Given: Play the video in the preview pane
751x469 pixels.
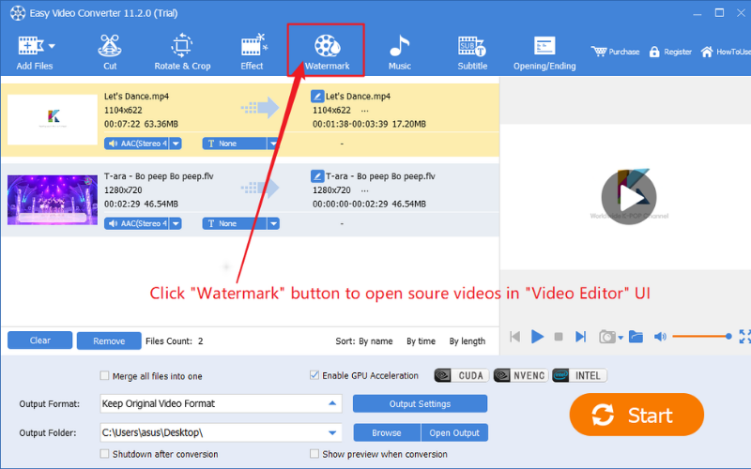Looking at the screenshot, I should [x=629, y=197].
